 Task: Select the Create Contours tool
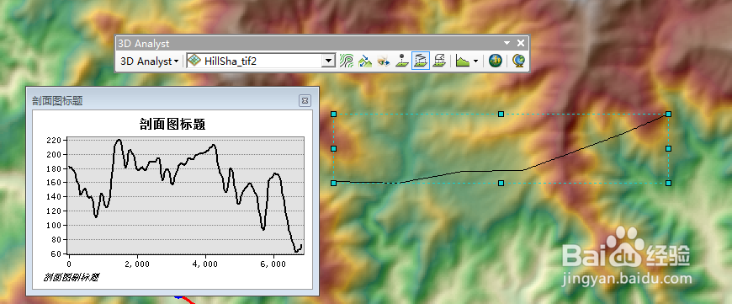[x=347, y=61]
